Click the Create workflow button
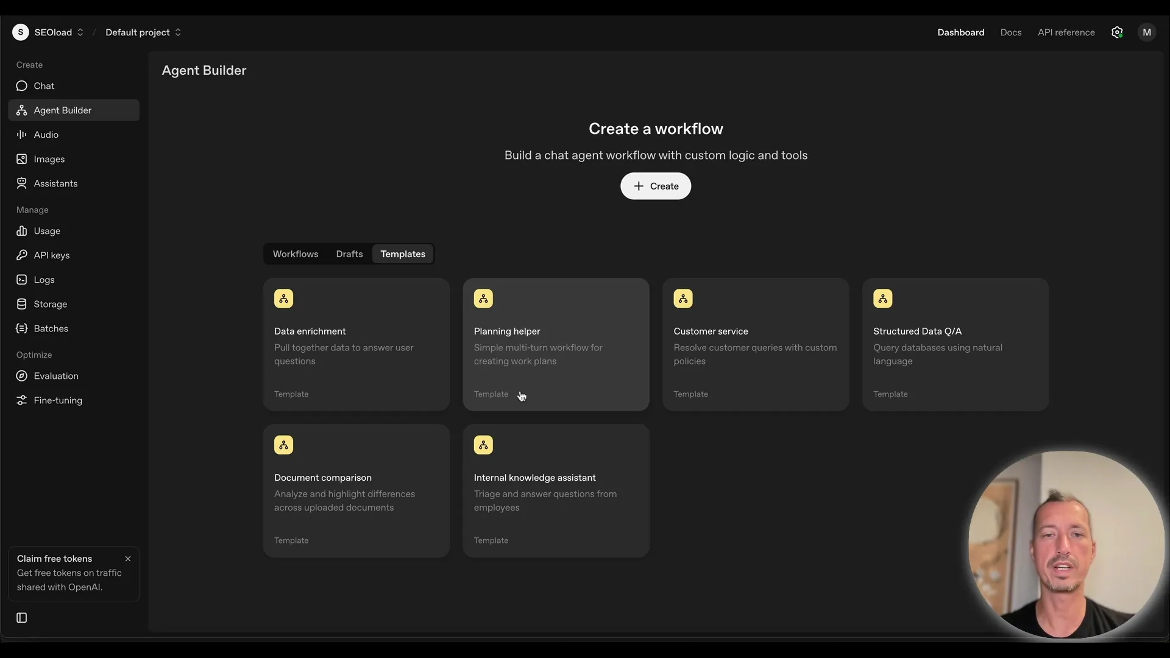Image resolution: width=1170 pixels, height=658 pixels. click(x=655, y=186)
